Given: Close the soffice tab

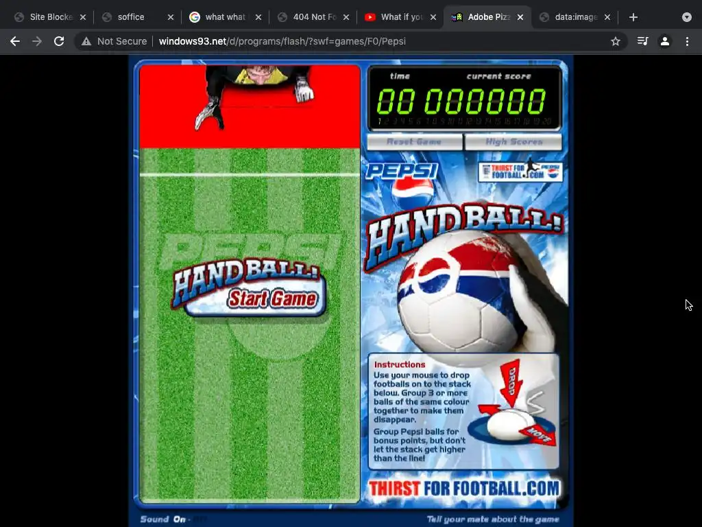Looking at the screenshot, I should tap(171, 17).
